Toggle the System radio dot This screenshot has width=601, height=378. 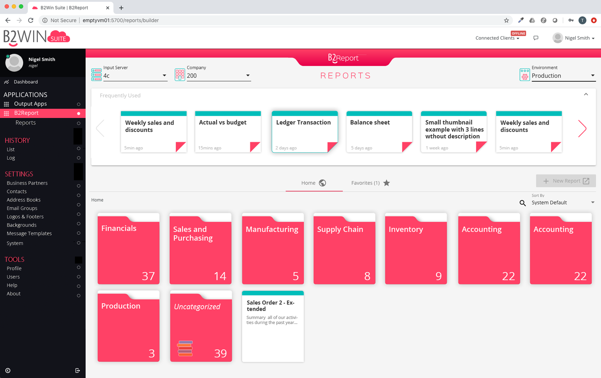78,243
